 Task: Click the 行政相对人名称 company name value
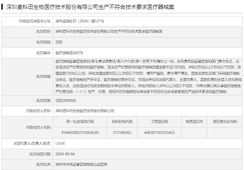85,111
